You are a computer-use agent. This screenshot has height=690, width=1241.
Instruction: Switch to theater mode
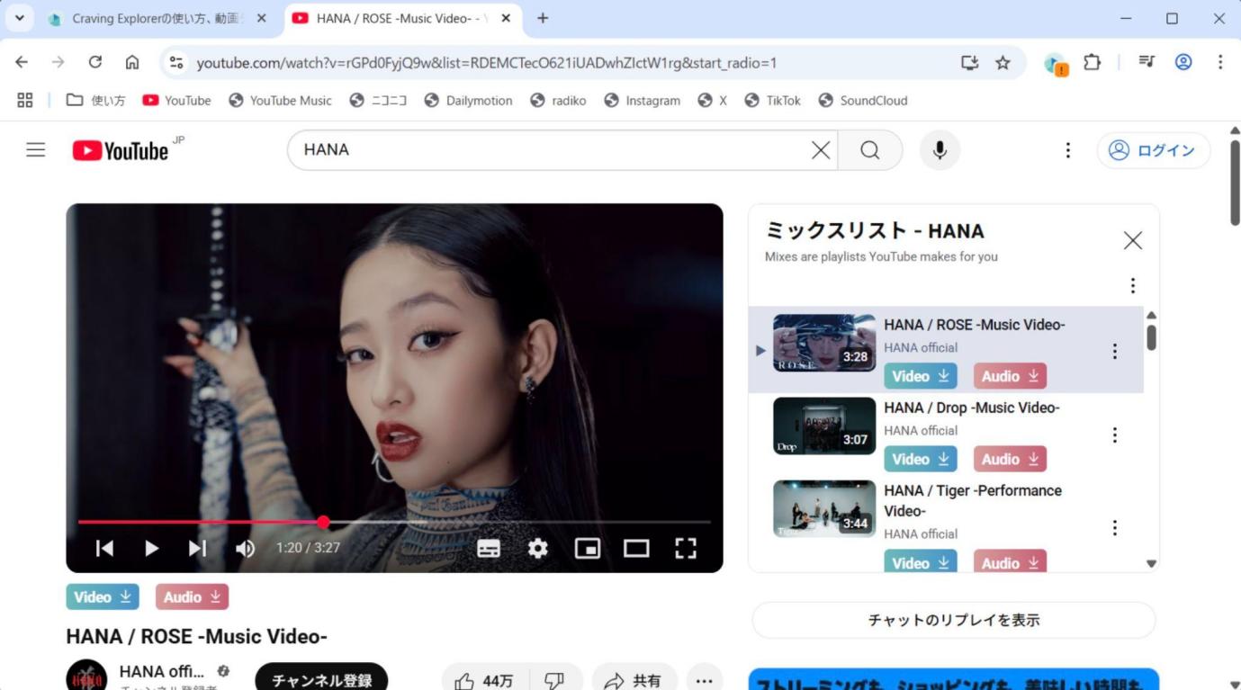point(636,548)
